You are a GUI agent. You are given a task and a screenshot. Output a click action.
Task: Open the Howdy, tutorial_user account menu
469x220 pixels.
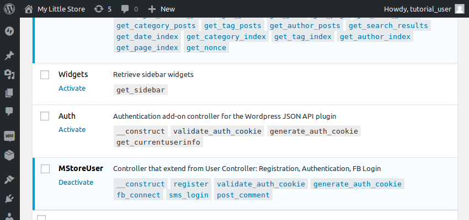418,9
